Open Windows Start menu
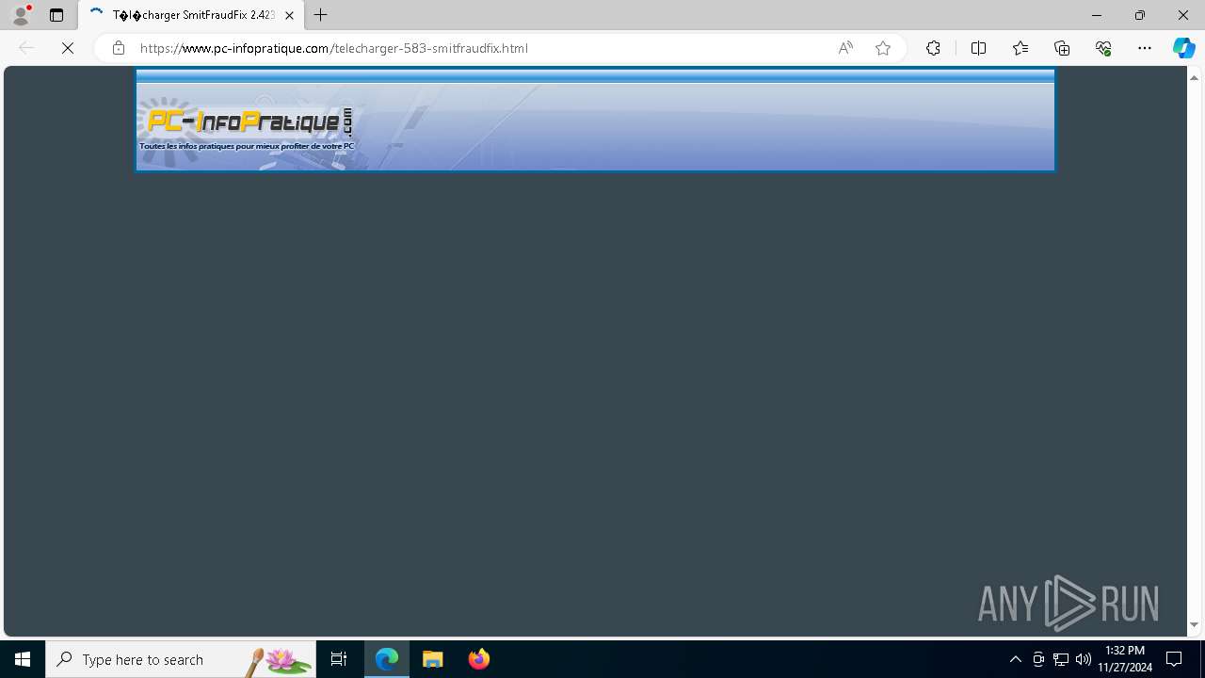Viewport: 1205px width, 678px height. [23, 659]
